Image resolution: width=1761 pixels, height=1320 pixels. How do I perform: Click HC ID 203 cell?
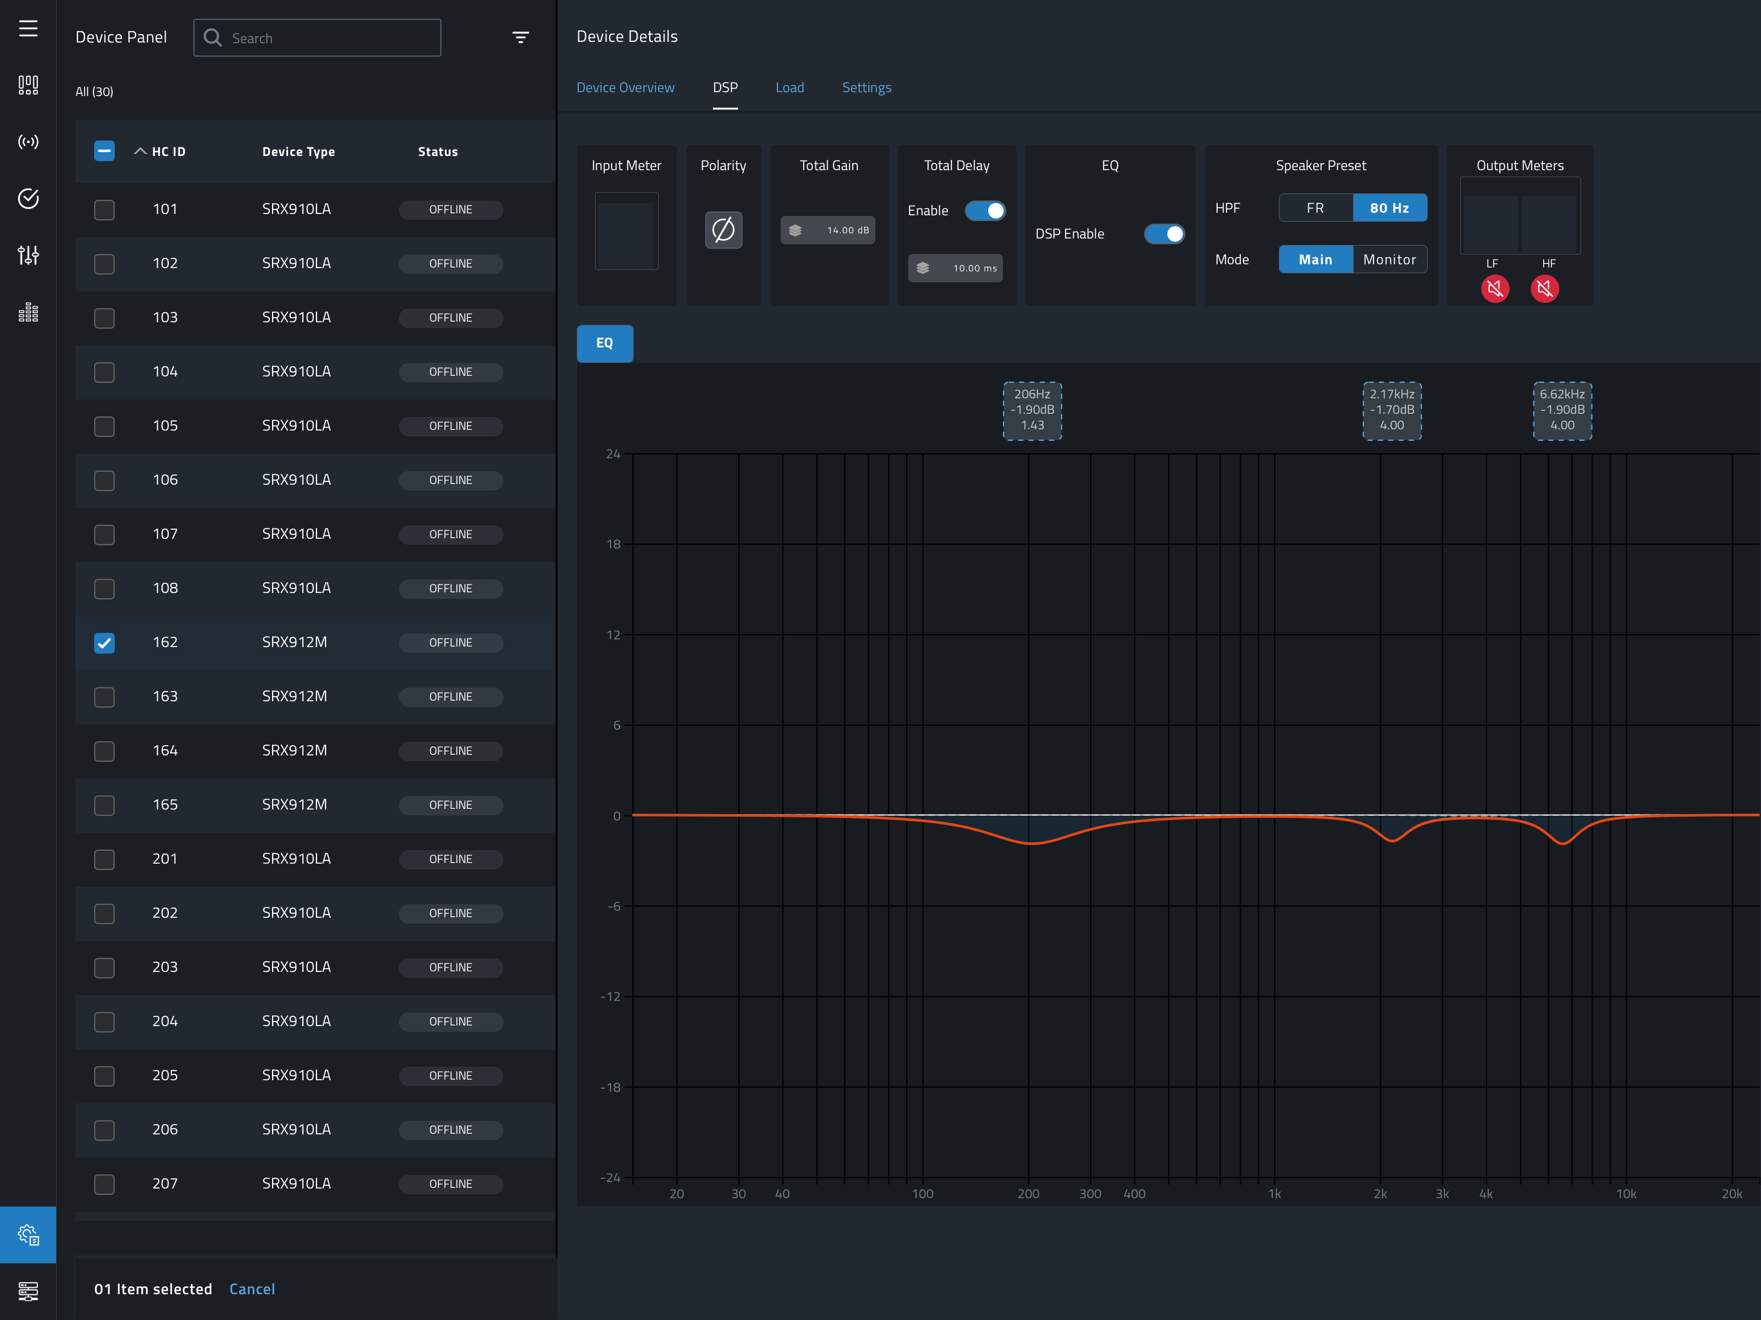coord(165,967)
